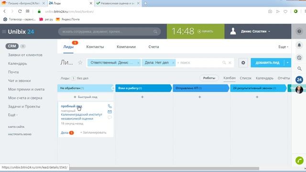306x172 pixels.
Task: Click the clock icon in right sidebar
Action: [299, 58]
